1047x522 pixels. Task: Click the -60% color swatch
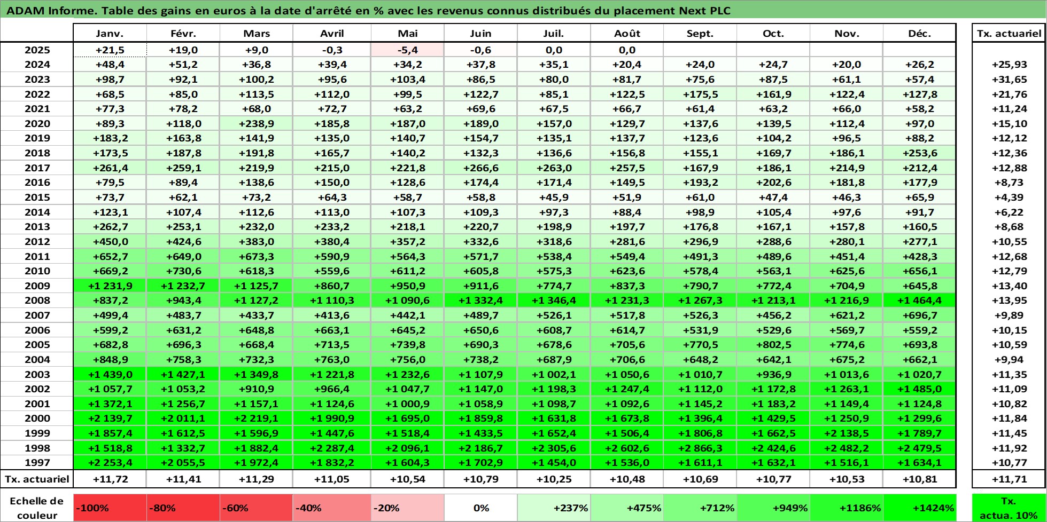[x=257, y=508]
